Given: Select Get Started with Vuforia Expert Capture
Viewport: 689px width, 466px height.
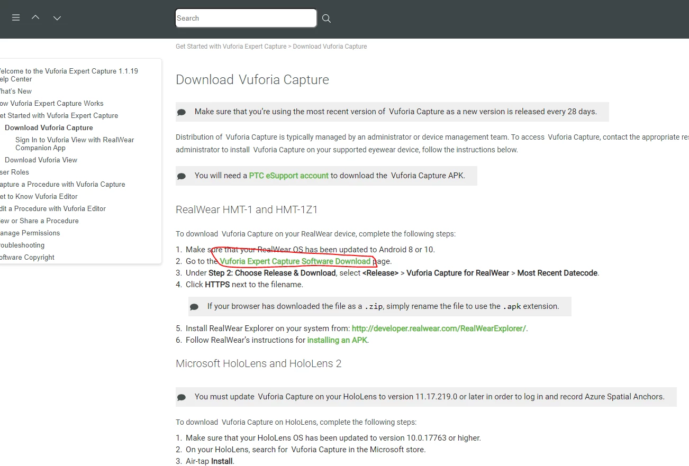Looking at the screenshot, I should tap(58, 115).
